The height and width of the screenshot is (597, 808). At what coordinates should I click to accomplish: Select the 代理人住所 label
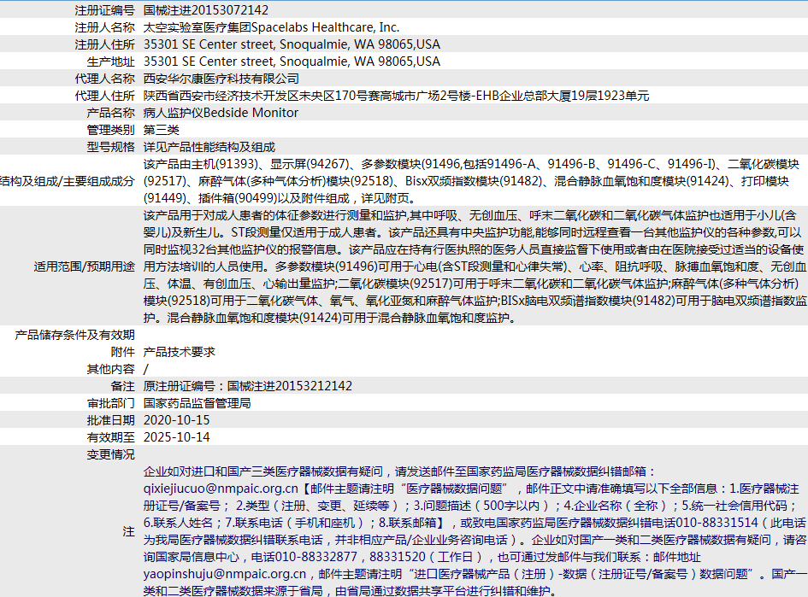tap(104, 95)
